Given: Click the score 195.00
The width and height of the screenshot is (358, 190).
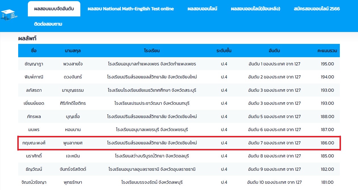Looking at the screenshot, I should (x=327, y=64).
